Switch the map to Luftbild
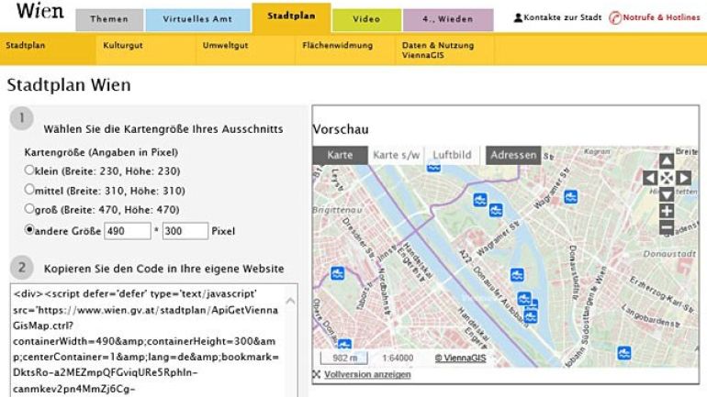Viewport: 707px width, 397px height. pos(452,155)
